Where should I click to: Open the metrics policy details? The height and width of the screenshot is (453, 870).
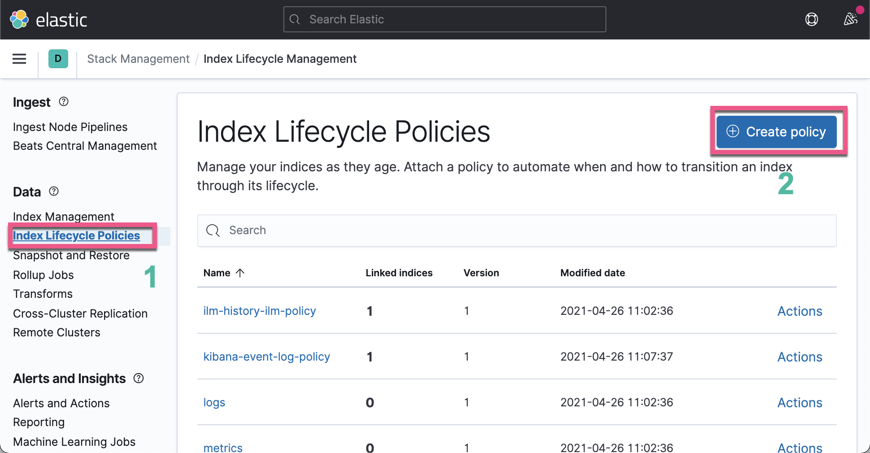(223, 447)
